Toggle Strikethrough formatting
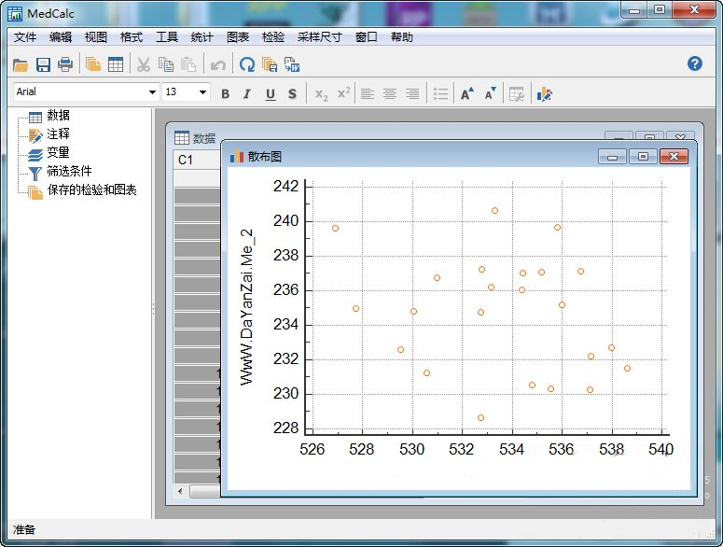Screen dimensions: 723x547 coord(292,94)
